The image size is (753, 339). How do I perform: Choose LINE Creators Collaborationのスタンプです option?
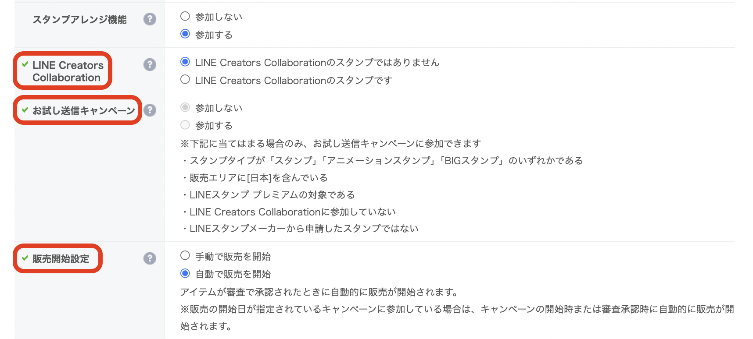coord(185,79)
